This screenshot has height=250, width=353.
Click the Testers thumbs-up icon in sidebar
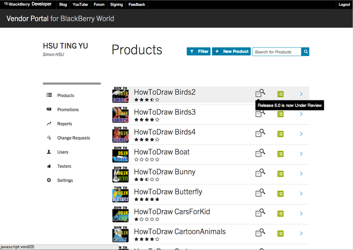tap(49, 166)
